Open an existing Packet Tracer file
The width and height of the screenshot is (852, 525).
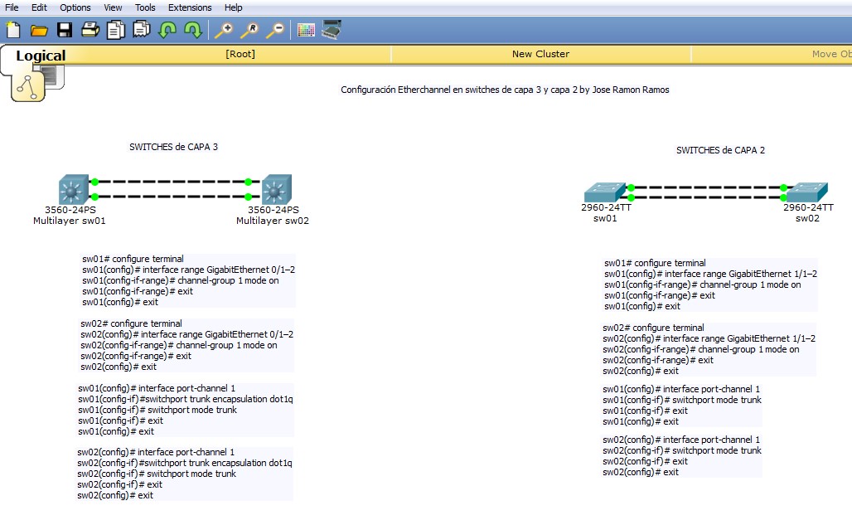39,28
